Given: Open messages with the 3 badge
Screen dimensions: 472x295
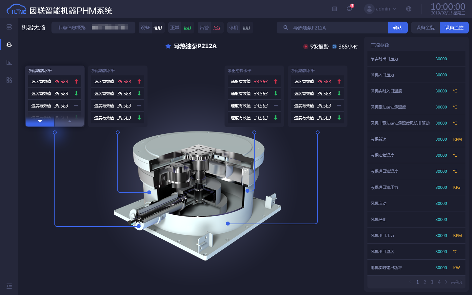Looking at the screenshot, I should (349, 9).
